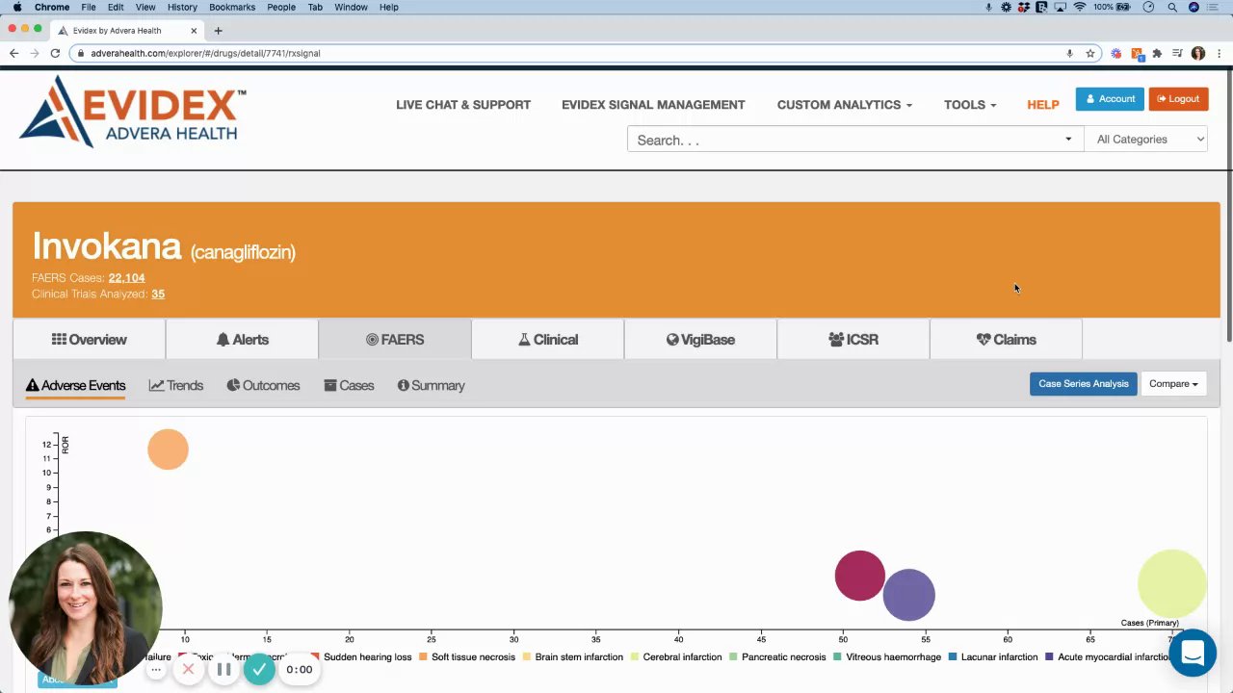Open Live Chat & Support link

[463, 104]
